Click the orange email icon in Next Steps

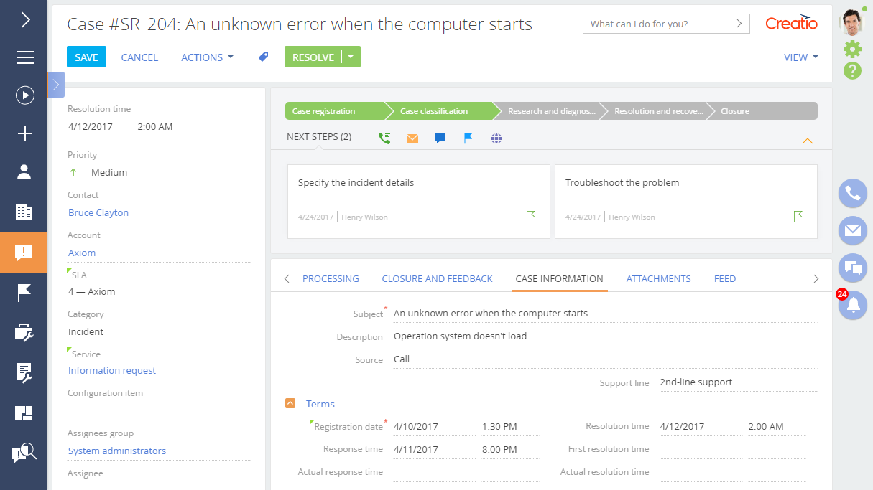(412, 138)
